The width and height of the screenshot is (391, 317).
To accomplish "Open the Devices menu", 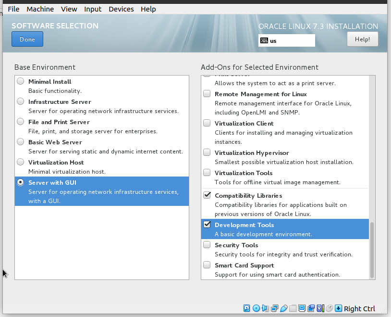I will tap(121, 9).
